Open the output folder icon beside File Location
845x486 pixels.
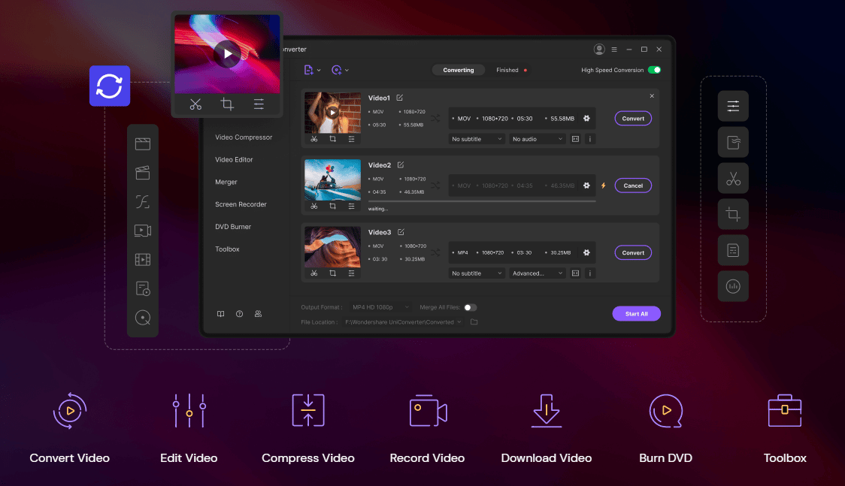tap(474, 322)
